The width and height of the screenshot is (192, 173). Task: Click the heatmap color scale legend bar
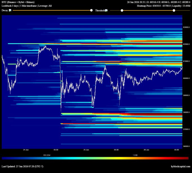pos(95,158)
